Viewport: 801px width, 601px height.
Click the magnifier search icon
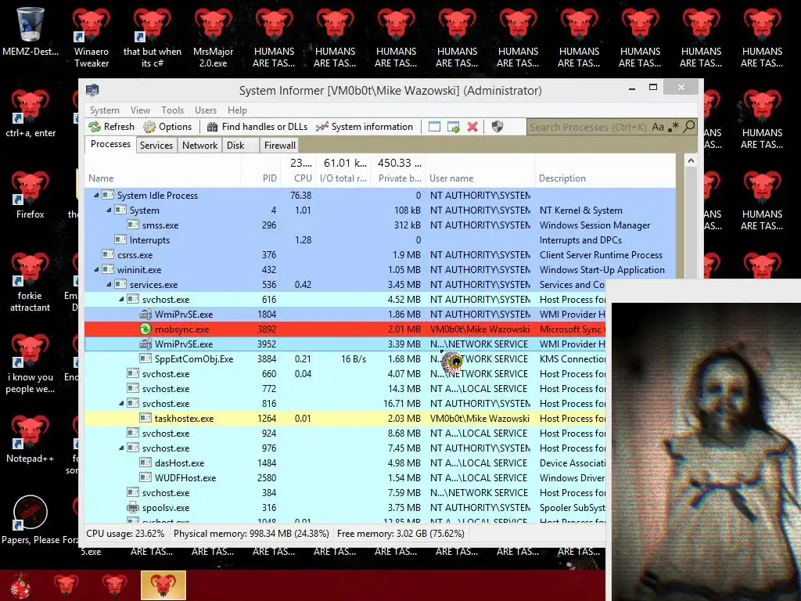689,126
